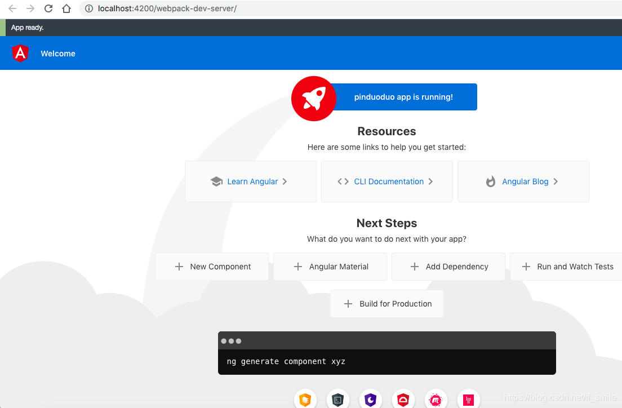Click the red Protractor icon in the footer
This screenshot has height=408, width=622.
403,400
